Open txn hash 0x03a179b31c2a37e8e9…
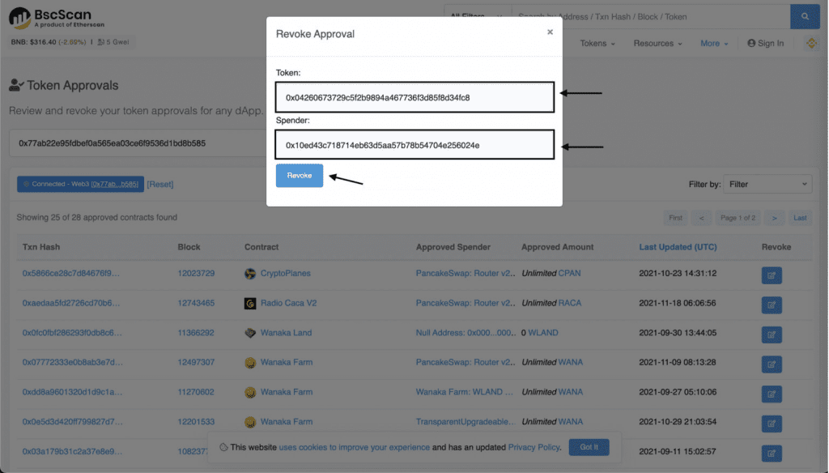 72,451
